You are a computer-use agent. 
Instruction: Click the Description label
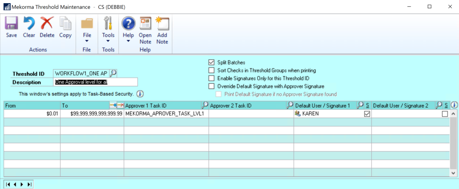click(27, 82)
